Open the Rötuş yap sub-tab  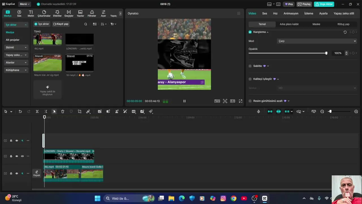point(343,24)
